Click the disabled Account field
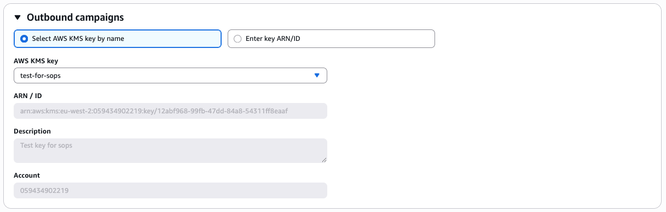The width and height of the screenshot is (666, 212). click(170, 190)
